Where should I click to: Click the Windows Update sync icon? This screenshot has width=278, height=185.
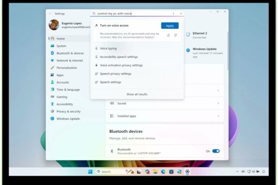coord(188,50)
